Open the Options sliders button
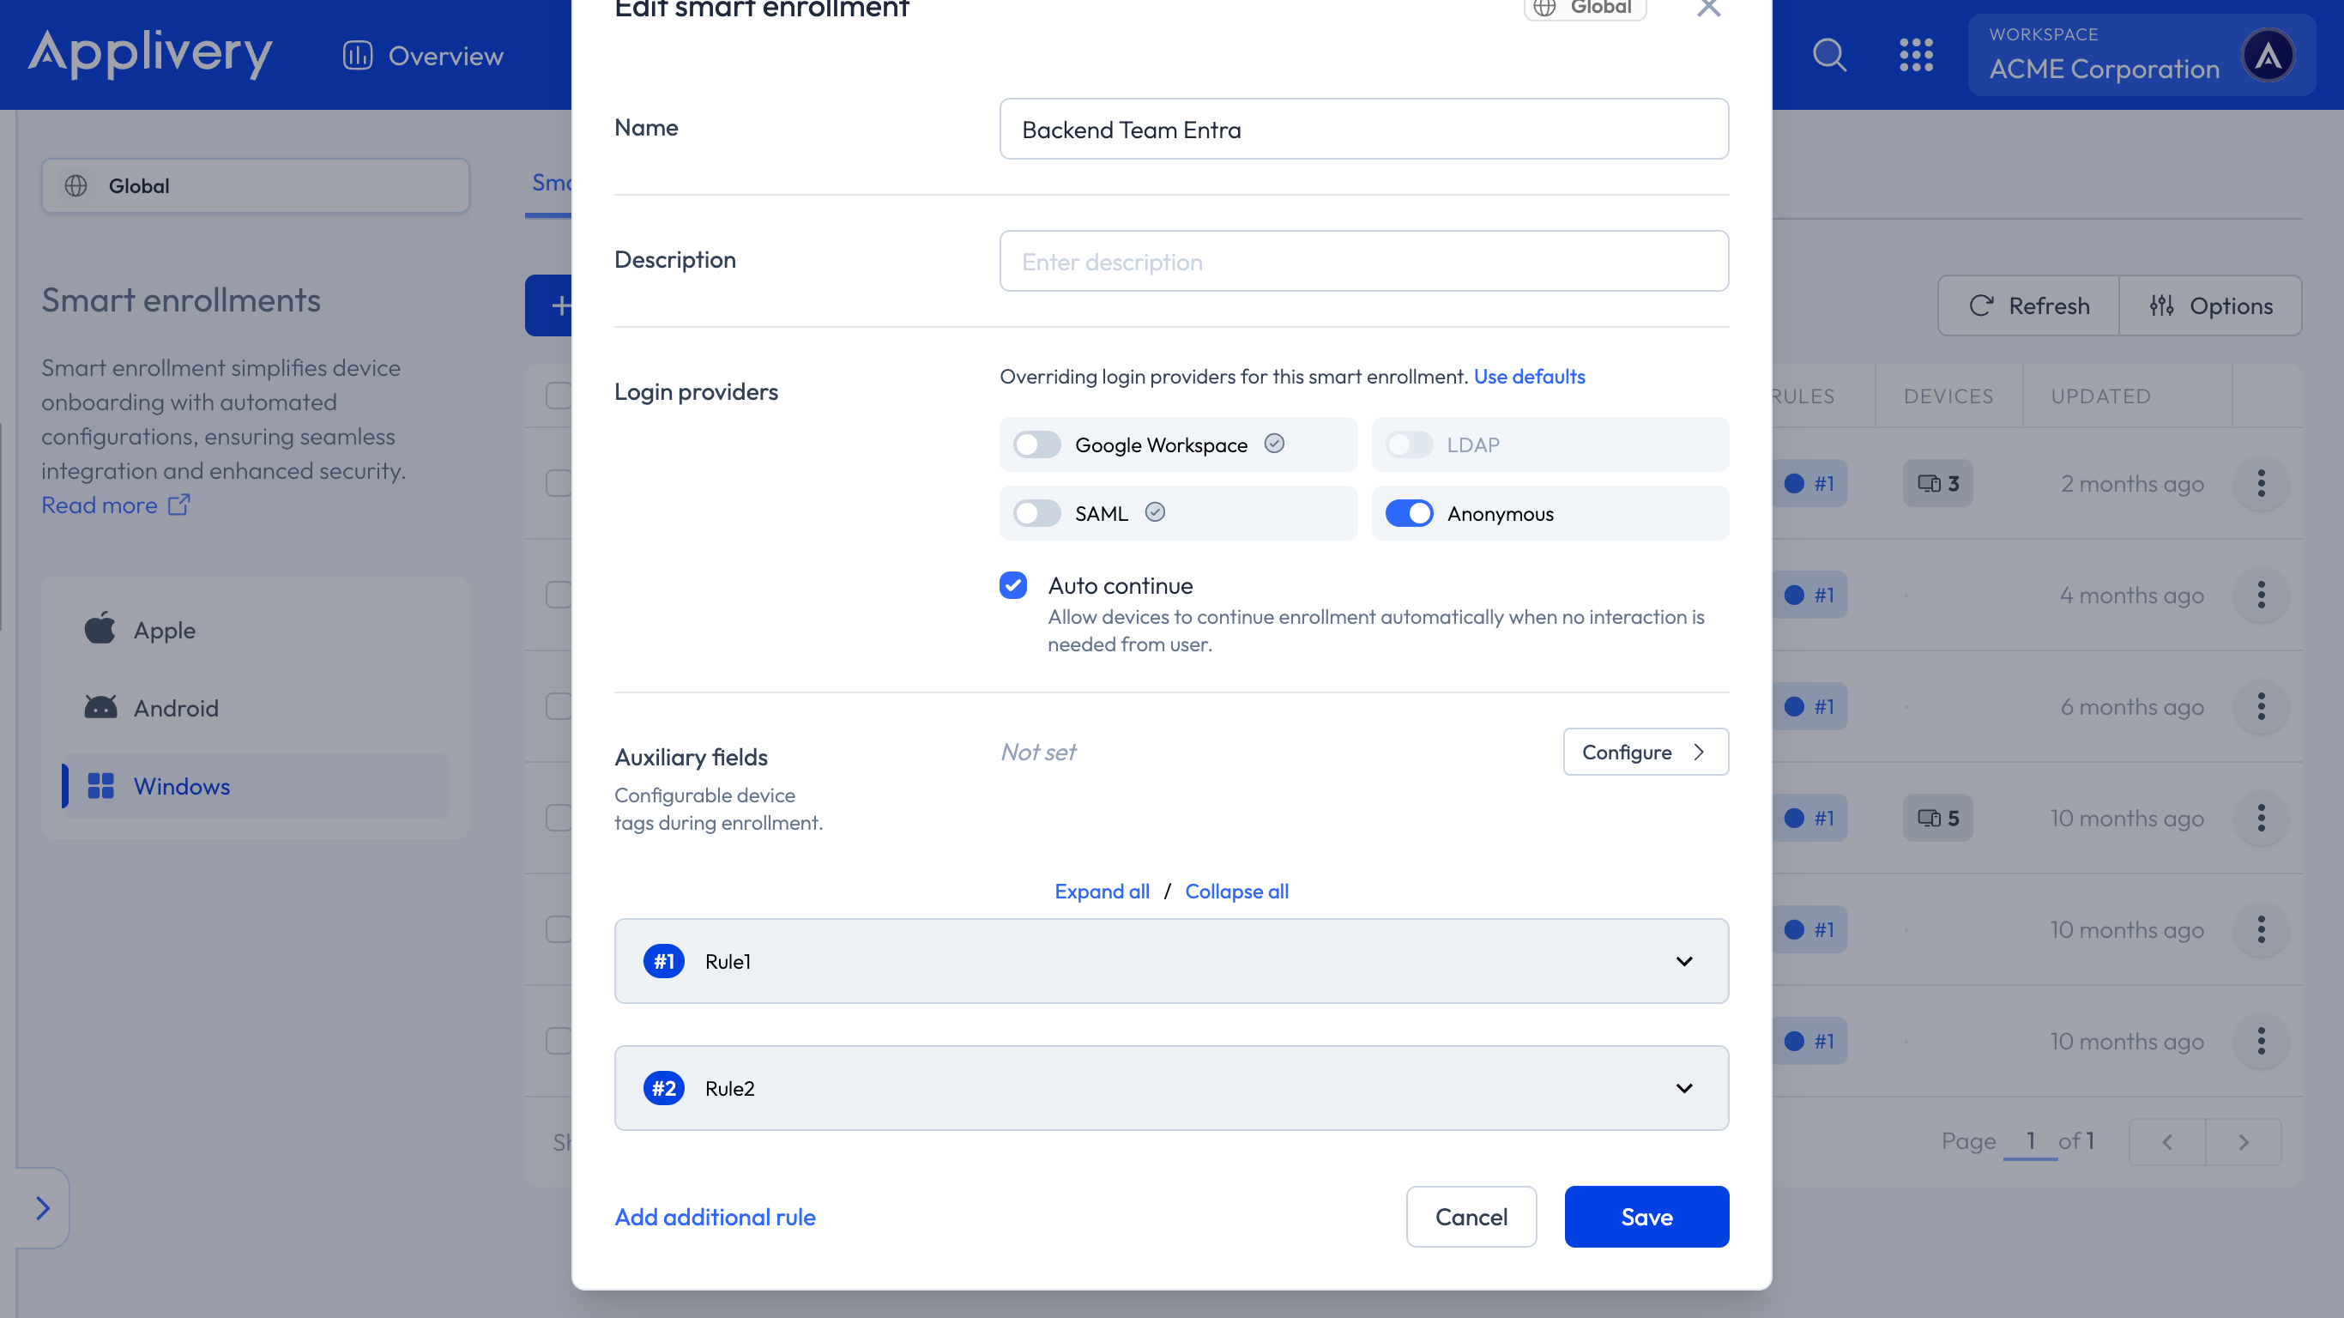The image size is (2344, 1318). [x=2210, y=305]
